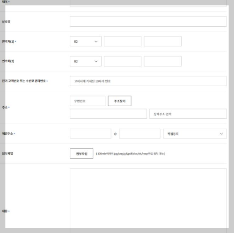Click the 고지서에 기재된 10자리 번호 field

pyautogui.click(x=148, y=81)
